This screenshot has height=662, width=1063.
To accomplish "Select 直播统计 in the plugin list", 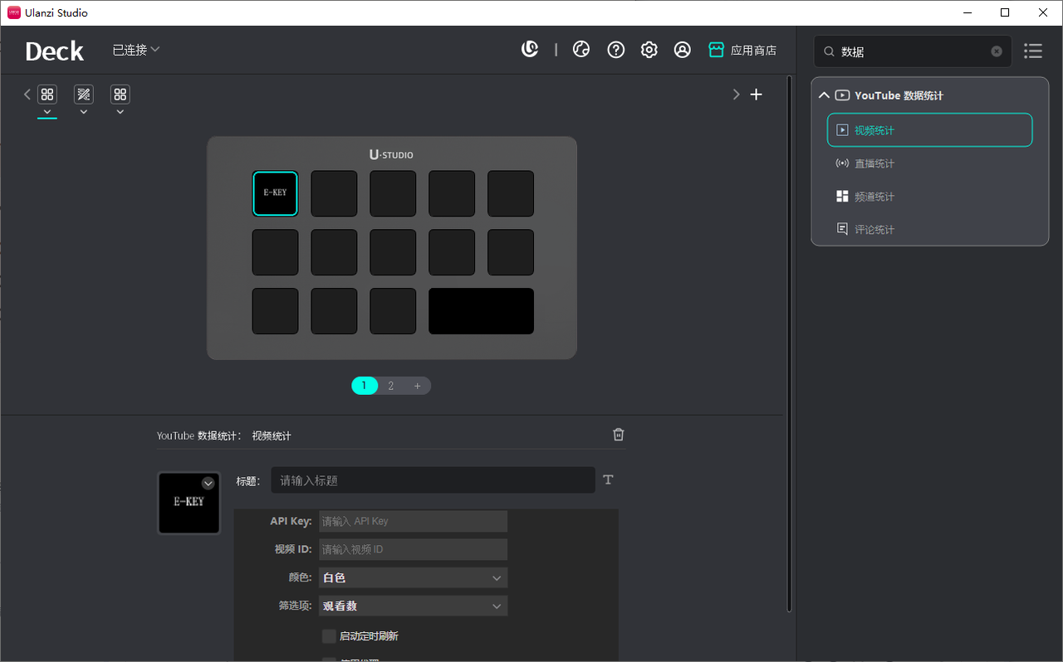I will click(x=874, y=163).
